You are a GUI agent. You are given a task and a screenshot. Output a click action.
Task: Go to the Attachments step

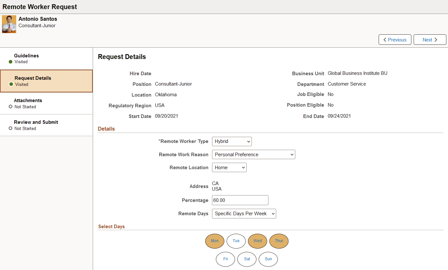pos(28,100)
